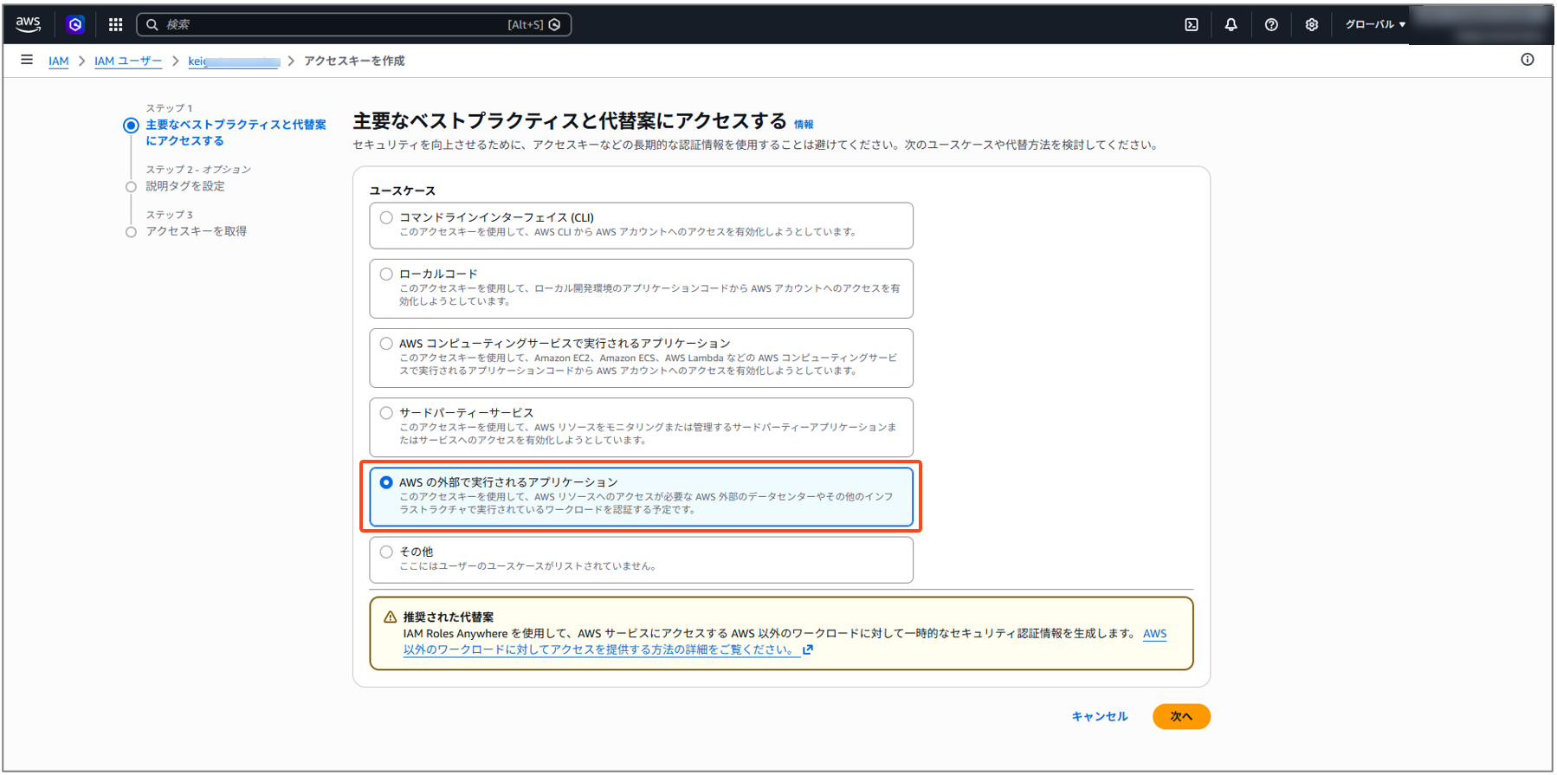
Task: Select the コマンドラインインターフェイス (CLI) radio option
Action: tap(386, 217)
